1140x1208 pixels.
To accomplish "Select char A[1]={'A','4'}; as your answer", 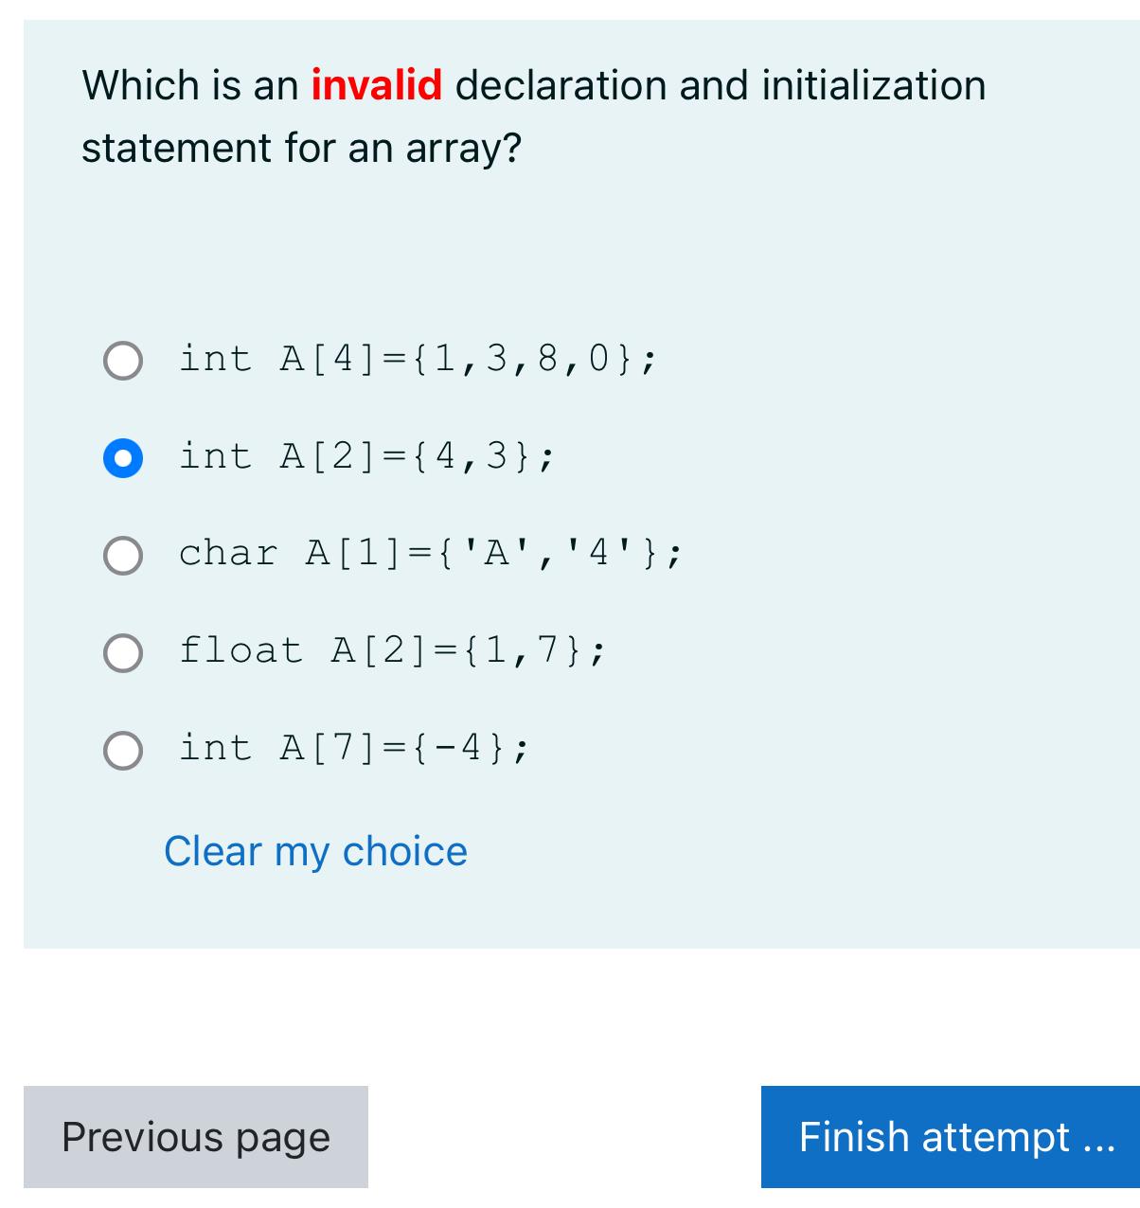I will click(122, 554).
